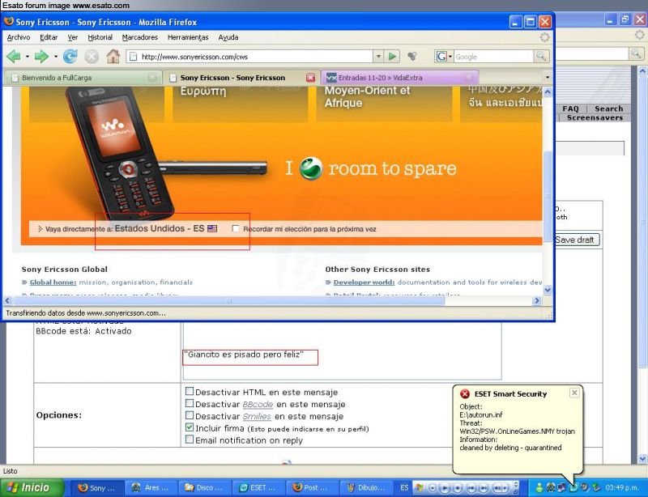This screenshot has height=497, width=648.
Task: Skip to next track in Media Player toolbar
Action: 484,488
